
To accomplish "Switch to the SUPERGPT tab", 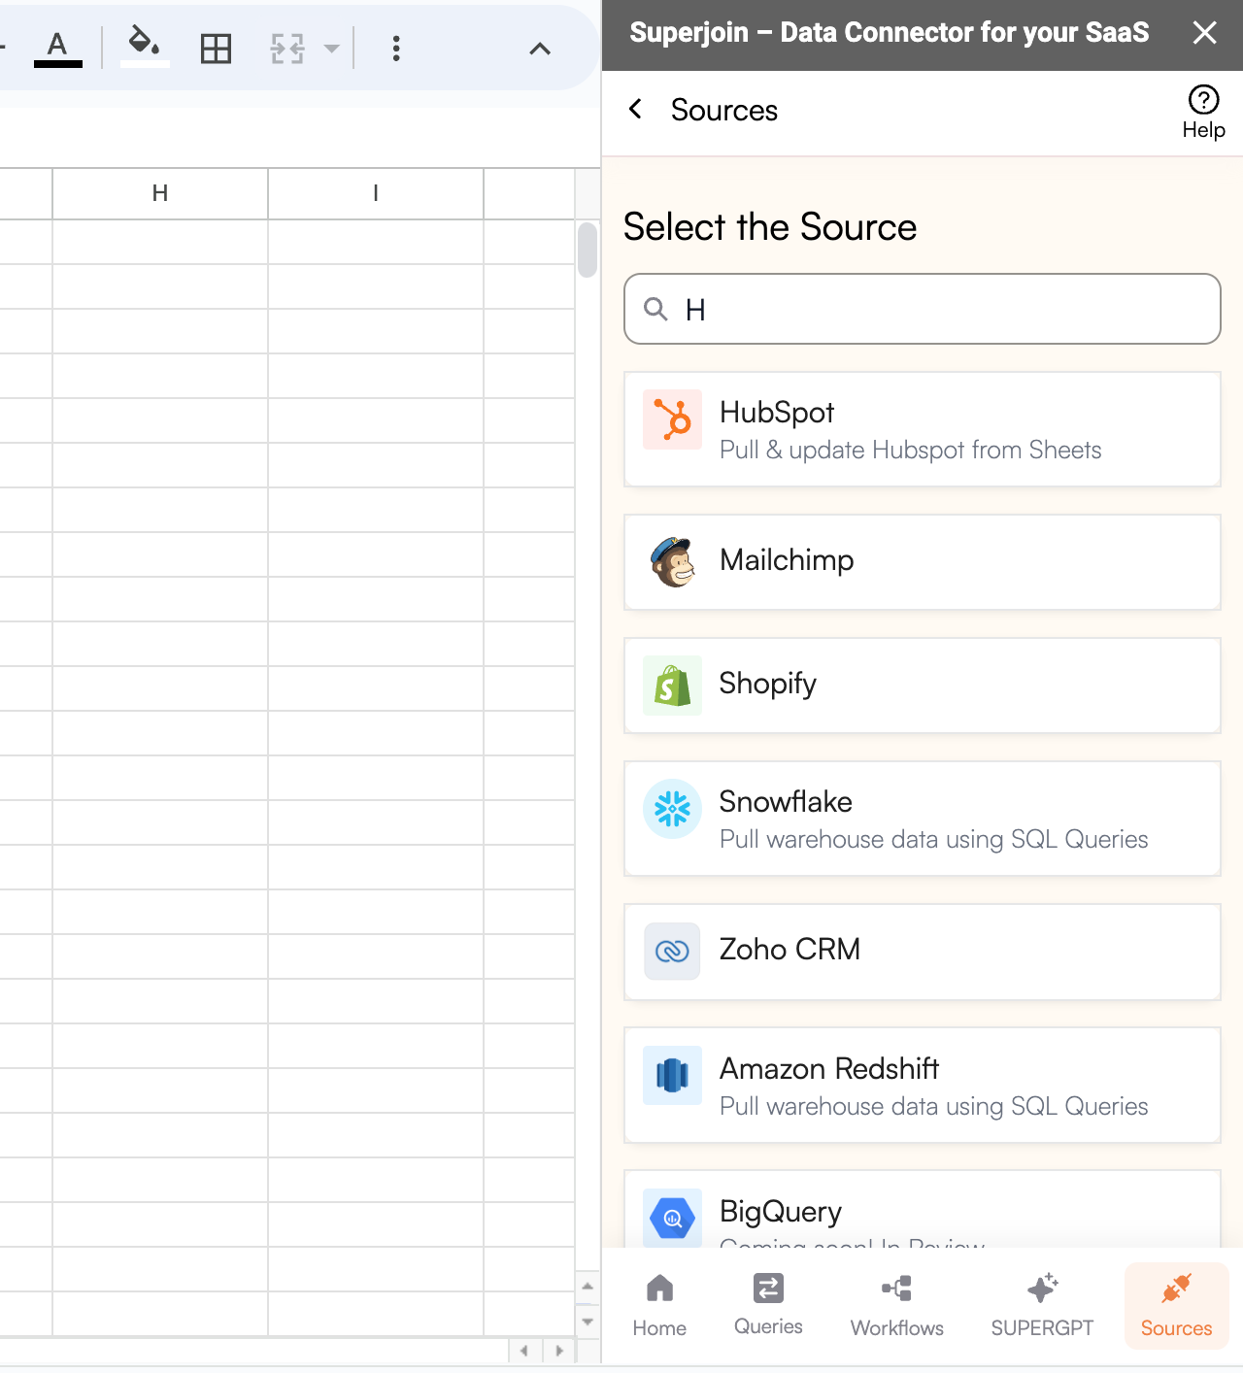I will [x=1042, y=1306].
